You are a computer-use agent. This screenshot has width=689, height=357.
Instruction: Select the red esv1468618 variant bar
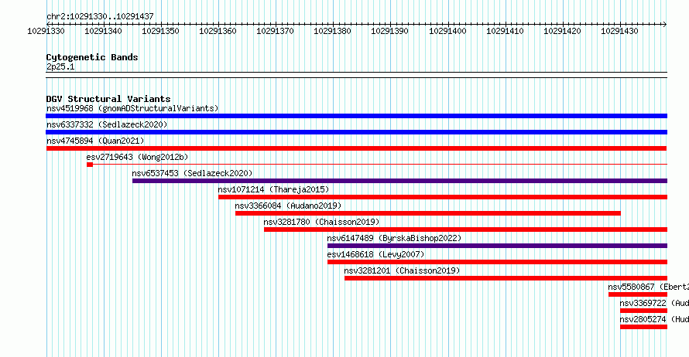498,262
